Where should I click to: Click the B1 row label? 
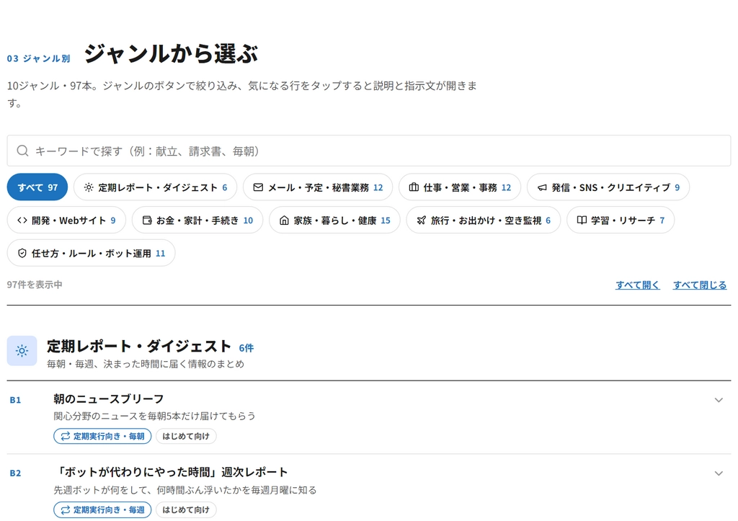[x=15, y=400]
